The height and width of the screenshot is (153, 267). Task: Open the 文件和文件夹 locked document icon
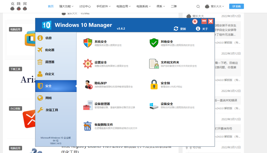click(154, 64)
